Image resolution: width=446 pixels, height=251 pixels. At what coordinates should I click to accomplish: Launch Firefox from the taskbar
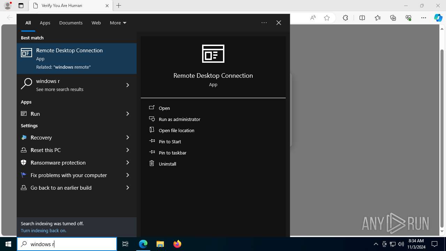click(177, 244)
